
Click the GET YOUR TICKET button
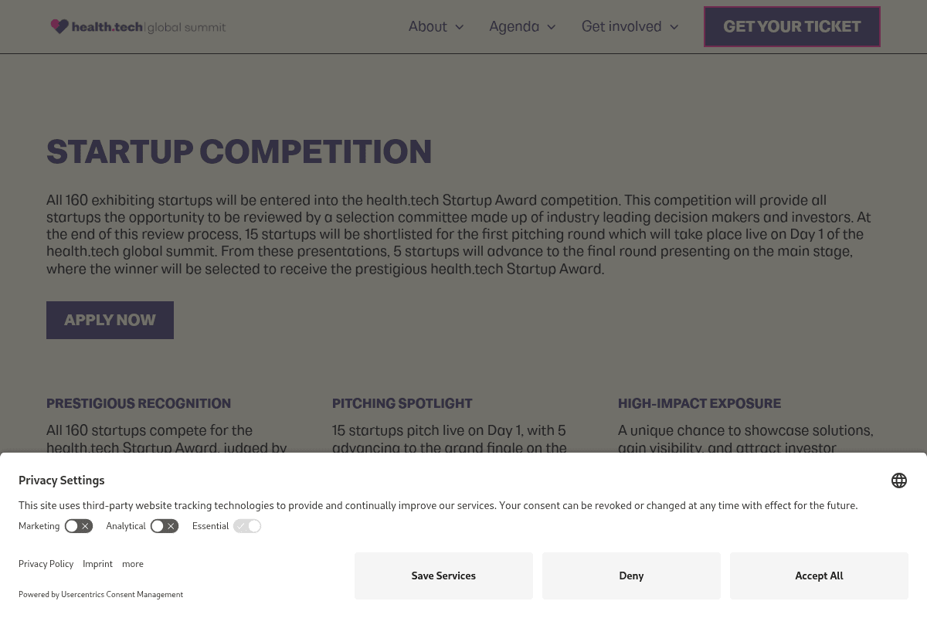[x=792, y=26]
